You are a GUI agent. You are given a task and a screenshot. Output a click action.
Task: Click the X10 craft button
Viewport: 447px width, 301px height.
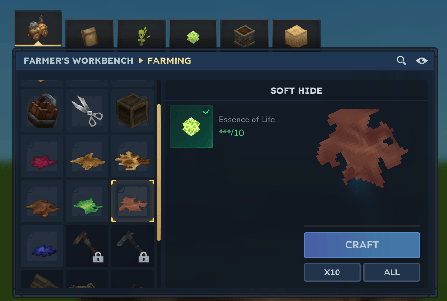[x=332, y=272]
